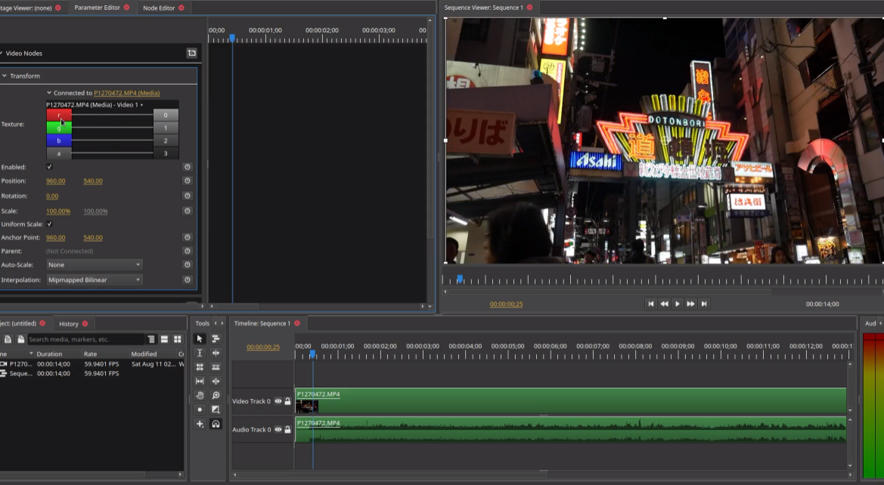Collapse the Transform section
884x485 pixels.
tap(5, 76)
